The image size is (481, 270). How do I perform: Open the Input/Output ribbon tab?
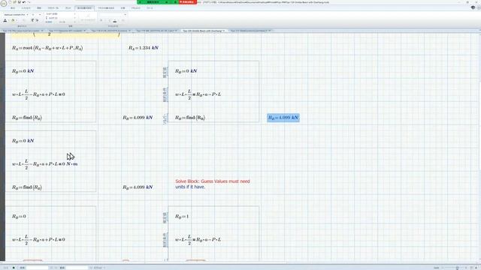point(26,8)
